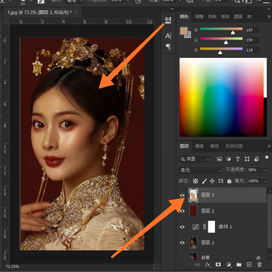Select the white mask thumbnail of 曲线 1

(x=211, y=227)
